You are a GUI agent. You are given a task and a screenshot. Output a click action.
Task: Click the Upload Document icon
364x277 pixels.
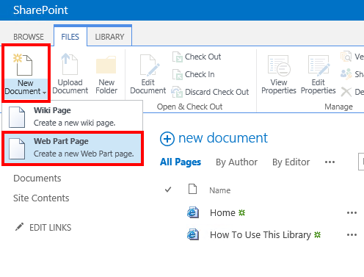70,64
